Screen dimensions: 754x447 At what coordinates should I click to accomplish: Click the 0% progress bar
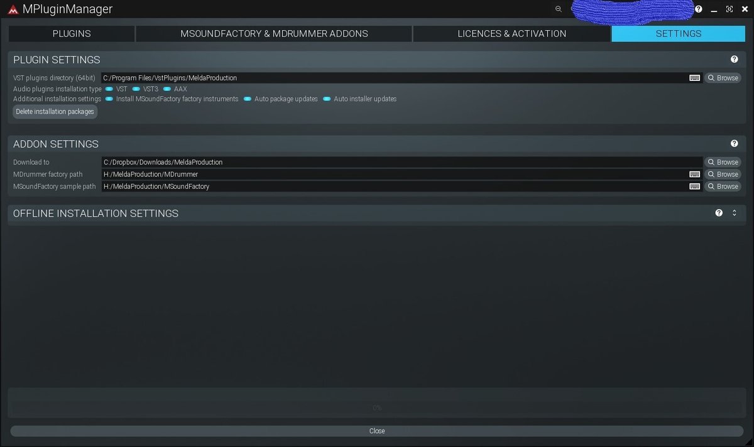click(377, 407)
